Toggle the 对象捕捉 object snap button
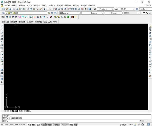The height and width of the screenshot is (126, 152). (x=49, y=125)
